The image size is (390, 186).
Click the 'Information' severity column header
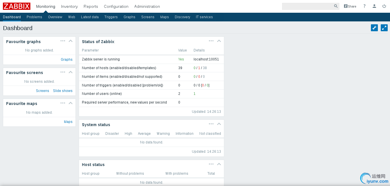click(185, 134)
